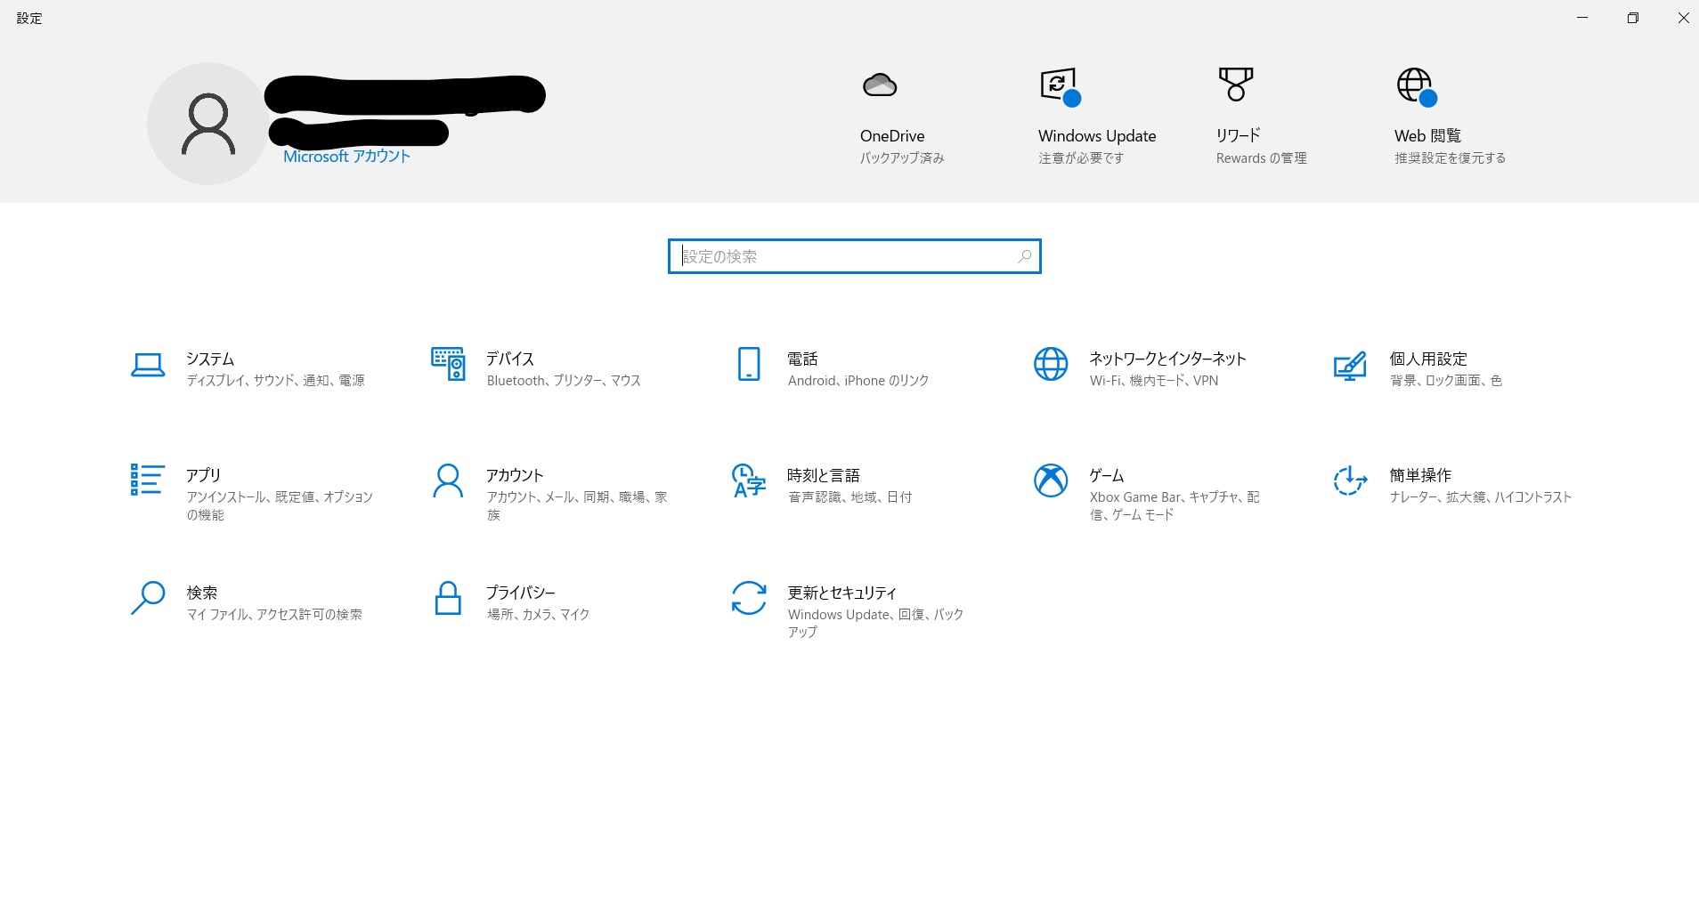Open the アカウント person icon
This screenshot has height=904, width=1699.
click(x=448, y=480)
